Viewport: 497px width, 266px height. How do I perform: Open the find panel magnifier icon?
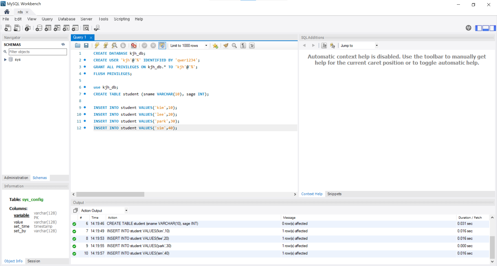click(x=234, y=45)
